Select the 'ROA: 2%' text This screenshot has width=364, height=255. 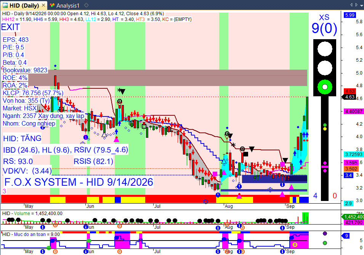click(15, 85)
